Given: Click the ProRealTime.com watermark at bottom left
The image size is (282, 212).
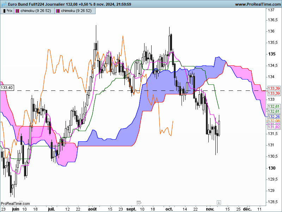Looking at the screenshot, I should [15, 204].
